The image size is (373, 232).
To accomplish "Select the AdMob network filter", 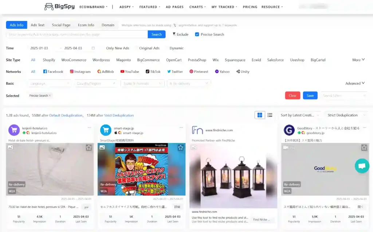I will tap(106, 71).
